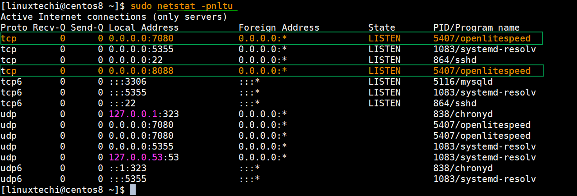Click the 838/chronyd entry on udp6 row

tap(463, 168)
